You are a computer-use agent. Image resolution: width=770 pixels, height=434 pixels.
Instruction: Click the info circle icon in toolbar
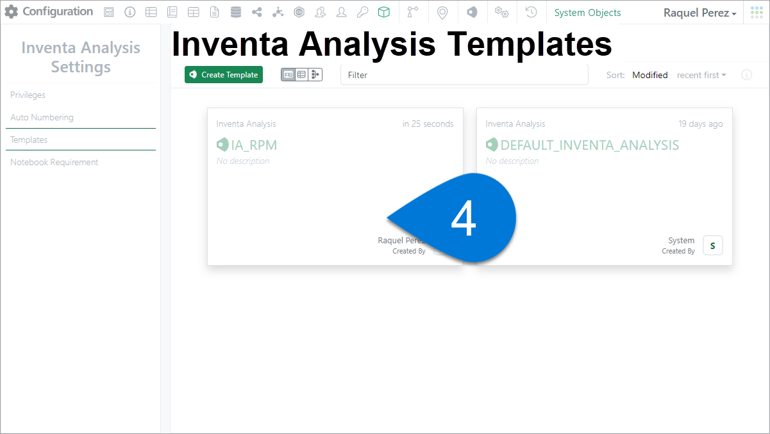pyautogui.click(x=130, y=12)
